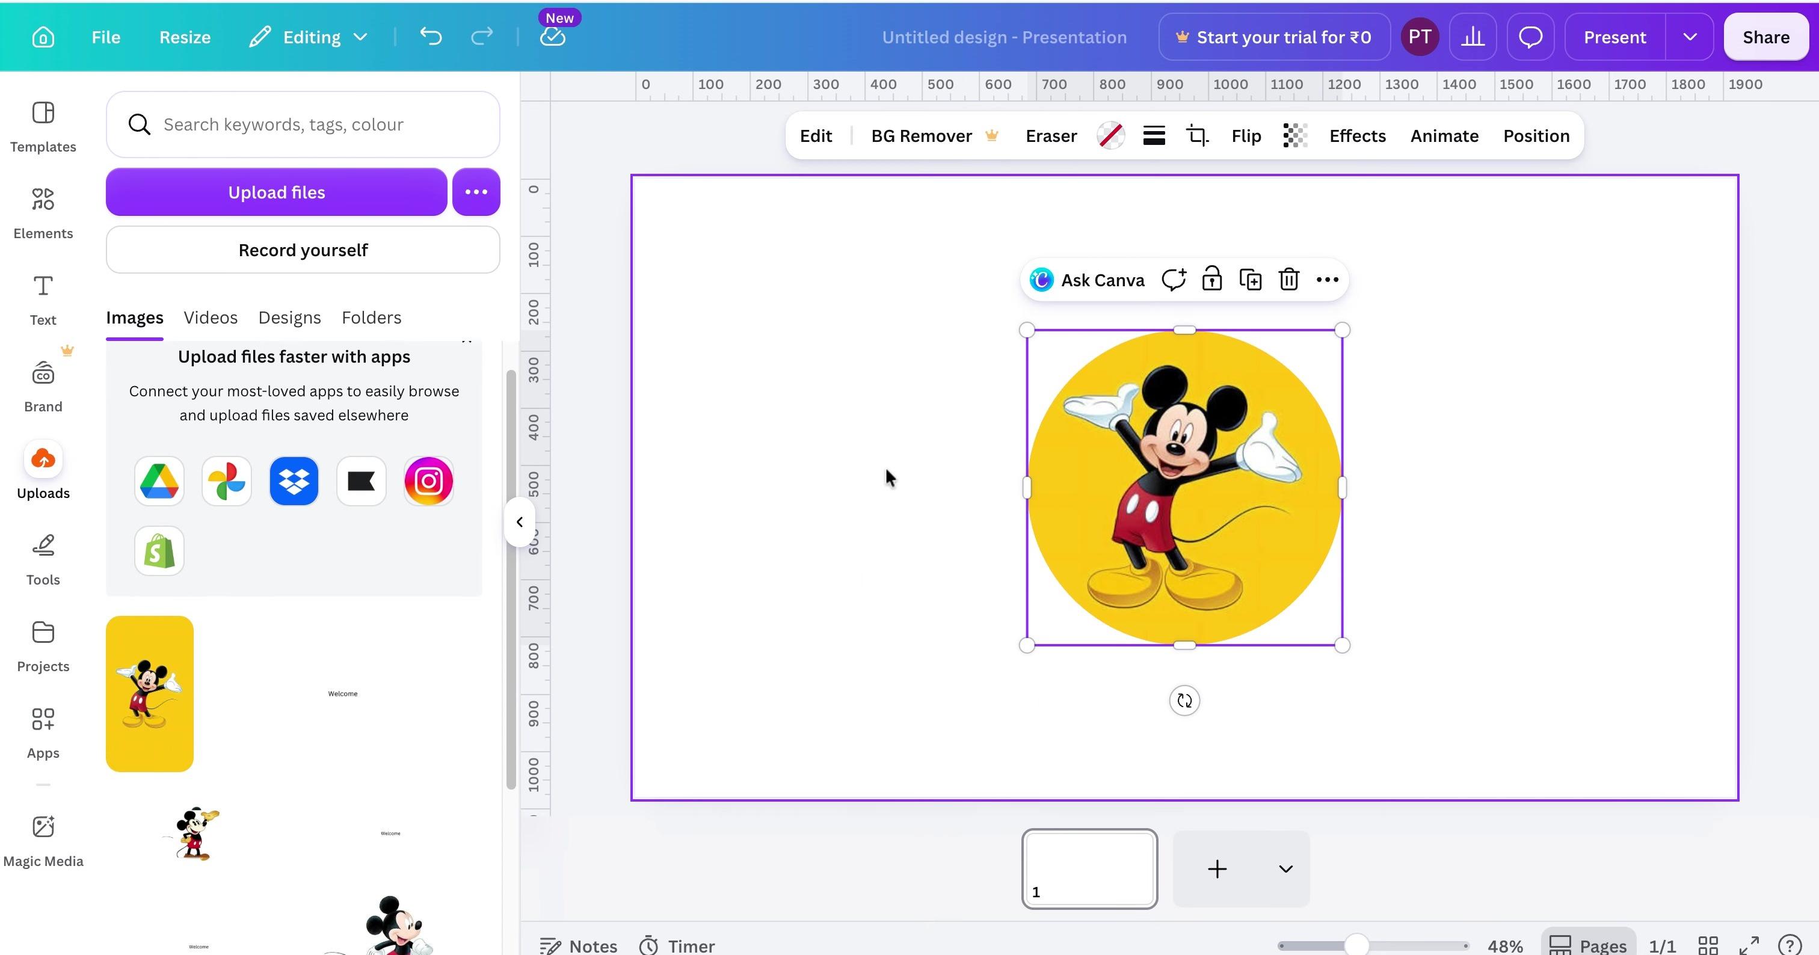
Task: Go to the Canva home icon
Action: click(x=43, y=37)
